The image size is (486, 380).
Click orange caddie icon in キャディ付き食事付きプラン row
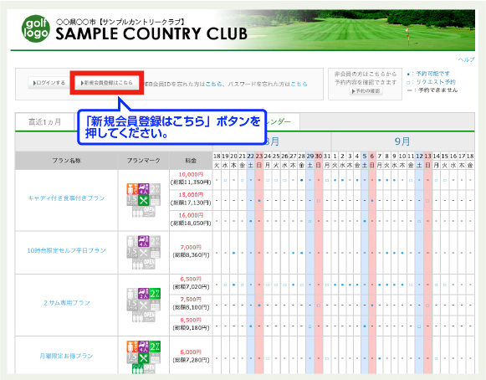[132, 188]
